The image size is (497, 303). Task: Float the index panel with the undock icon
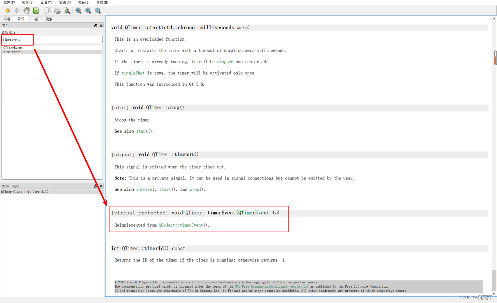96,26
